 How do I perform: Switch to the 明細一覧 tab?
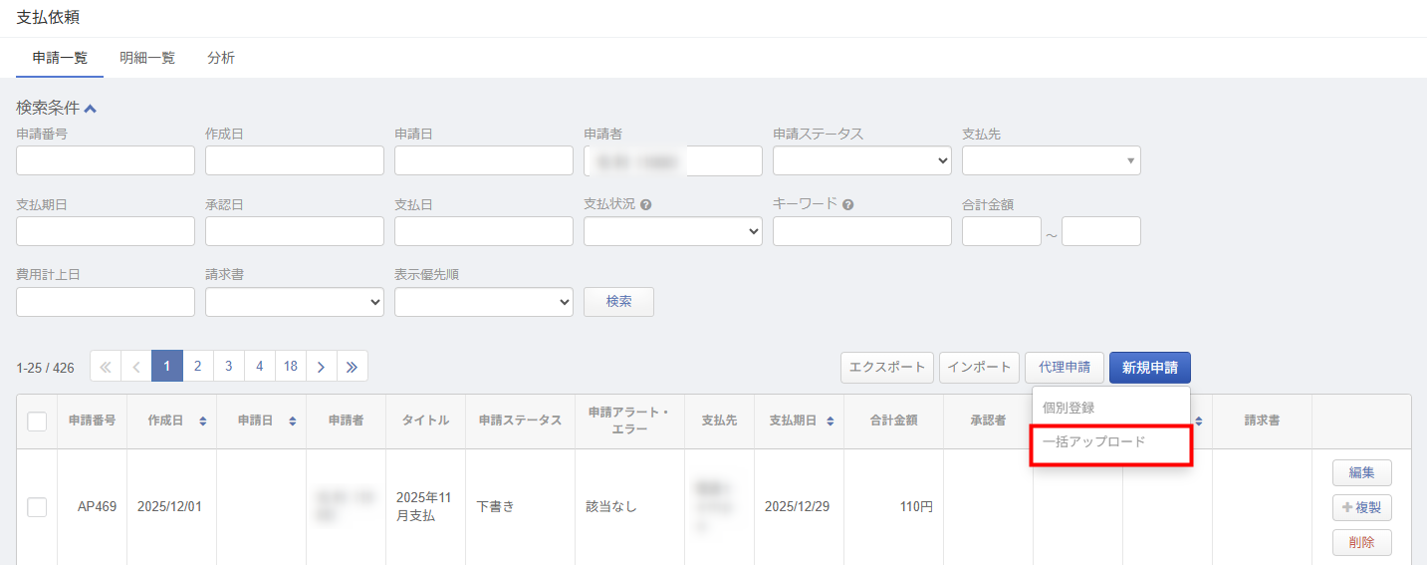tap(146, 58)
